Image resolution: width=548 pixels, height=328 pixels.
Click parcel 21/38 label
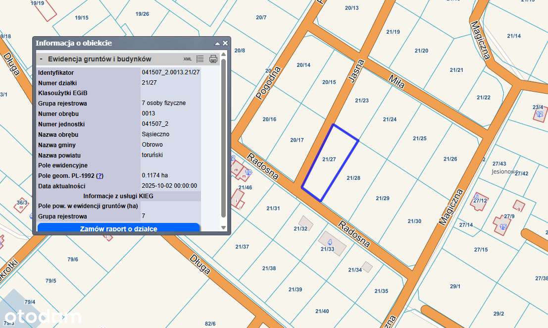[269, 268]
